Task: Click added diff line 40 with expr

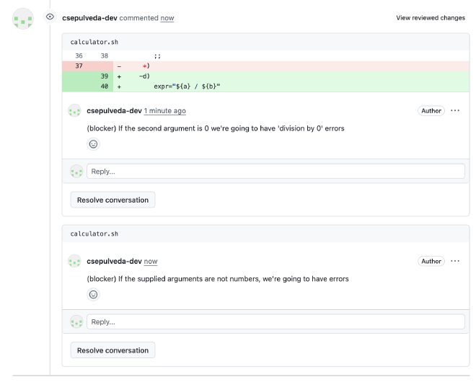Action: click(x=188, y=86)
